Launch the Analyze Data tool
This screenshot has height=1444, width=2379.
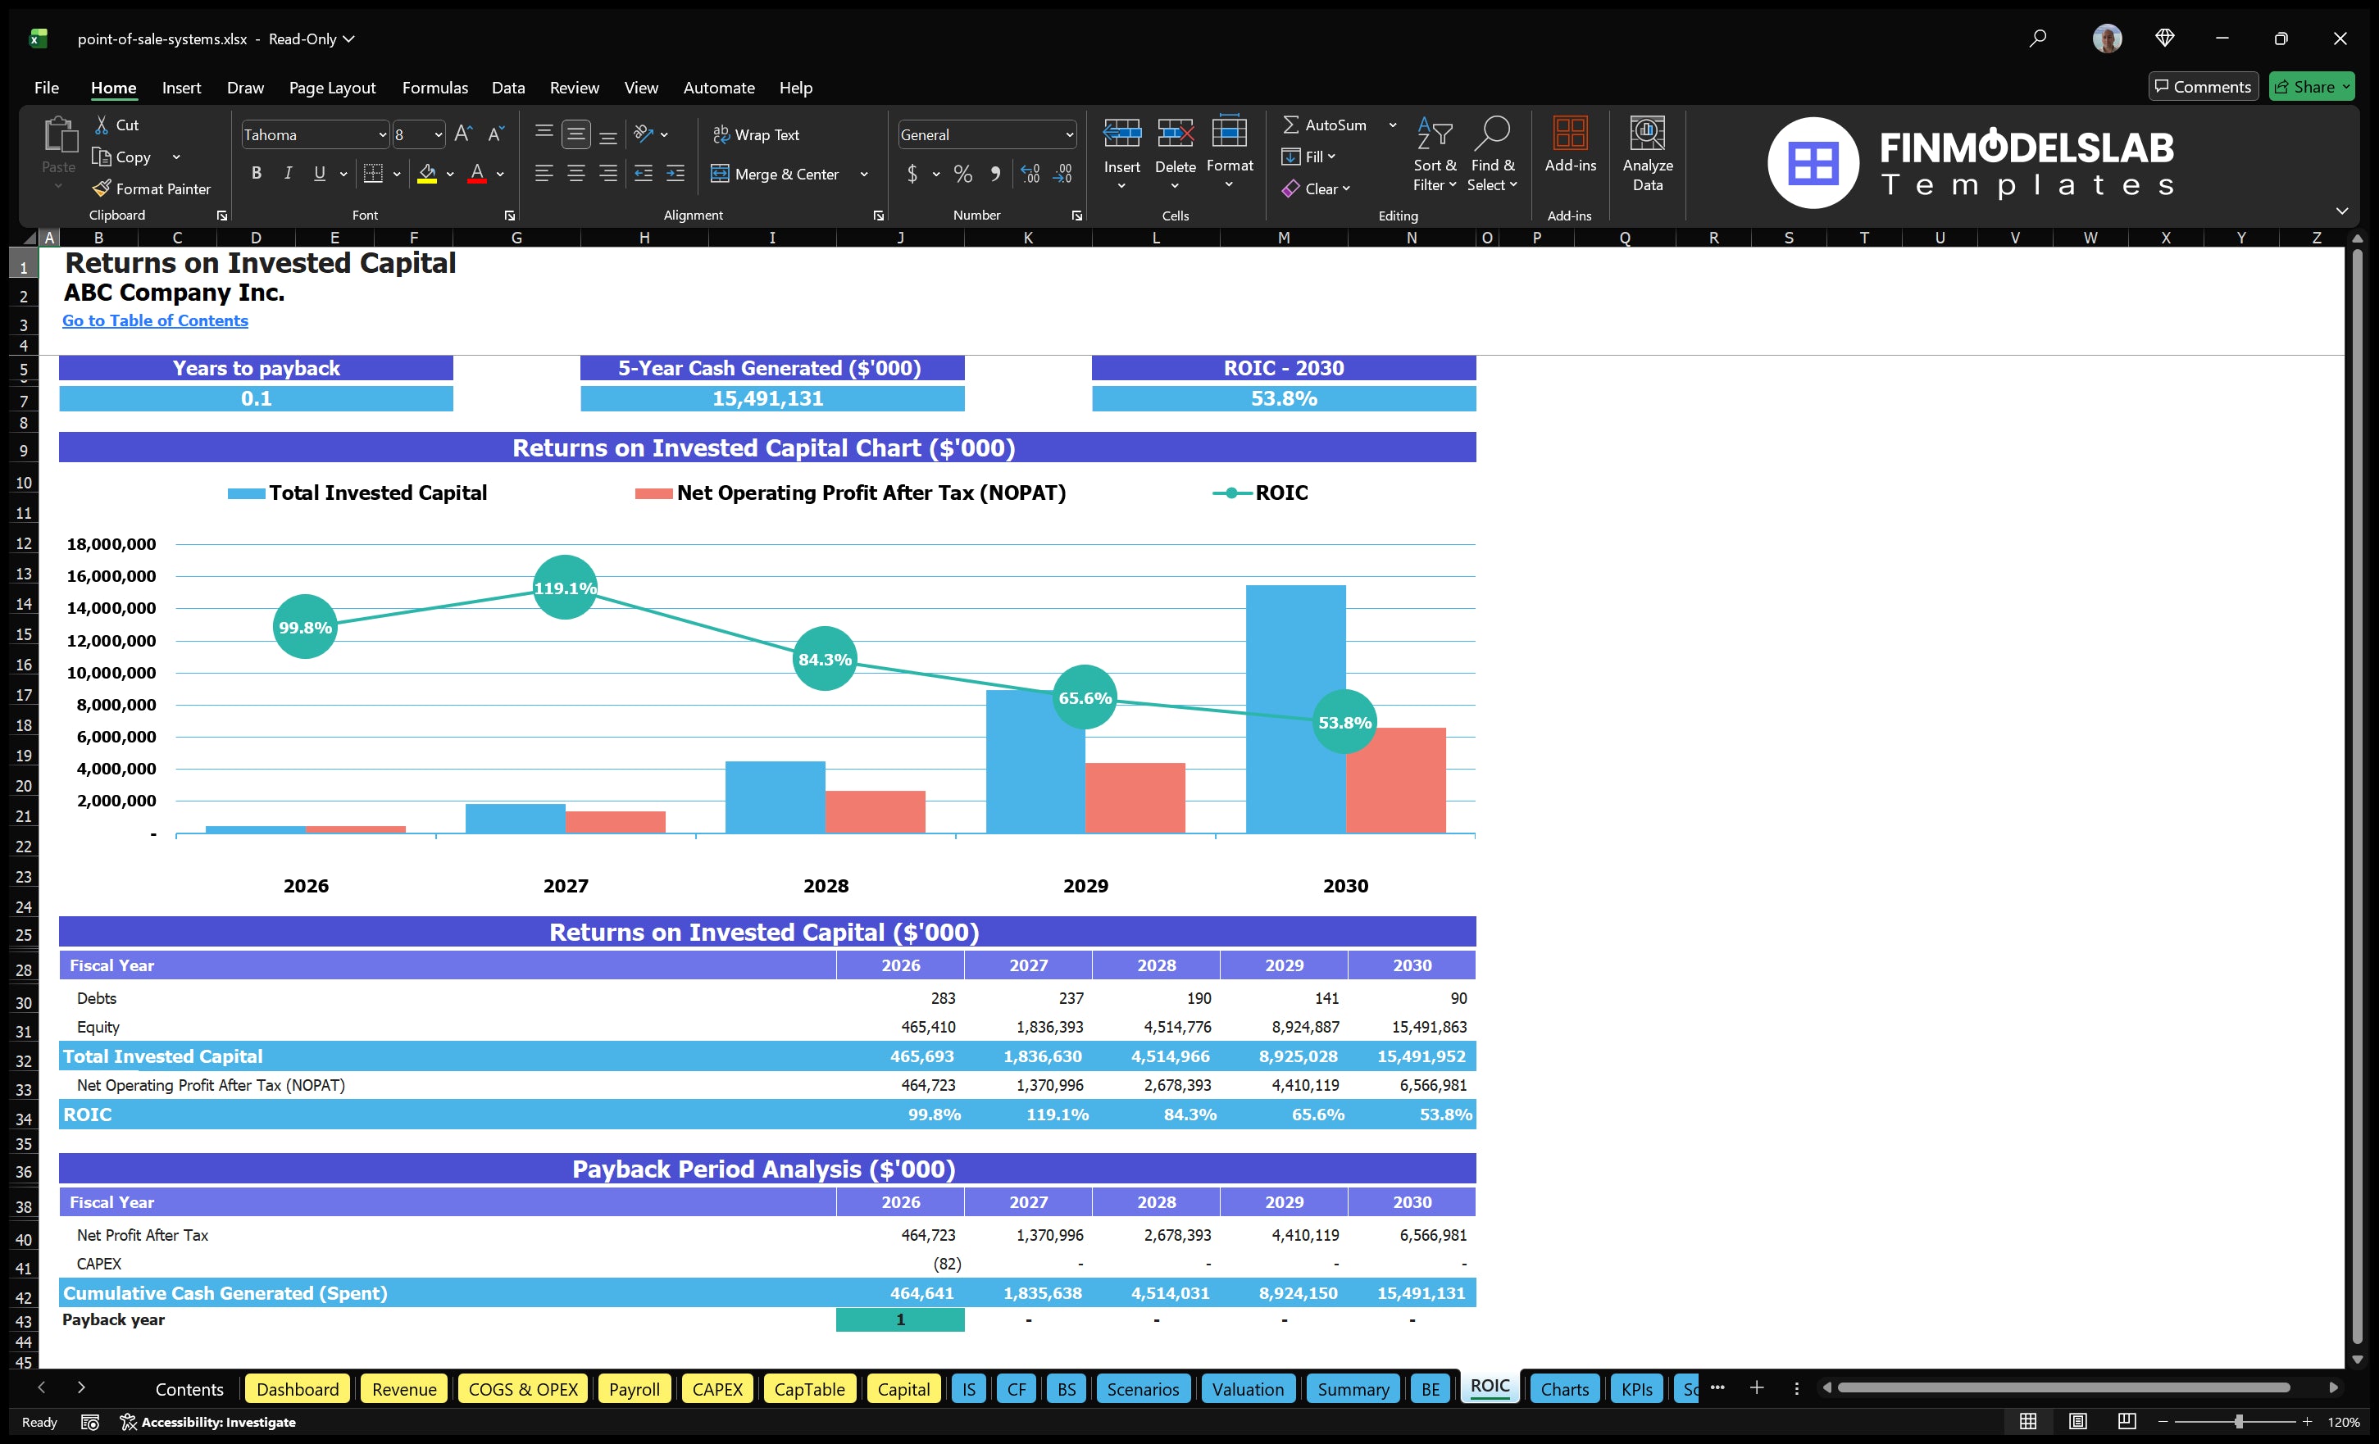1648,154
